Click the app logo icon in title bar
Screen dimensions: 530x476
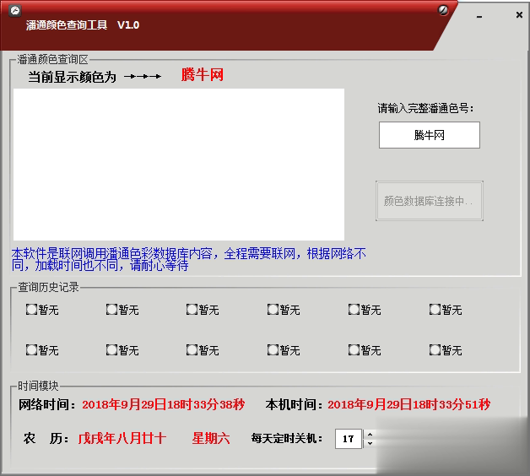[x=15, y=11]
